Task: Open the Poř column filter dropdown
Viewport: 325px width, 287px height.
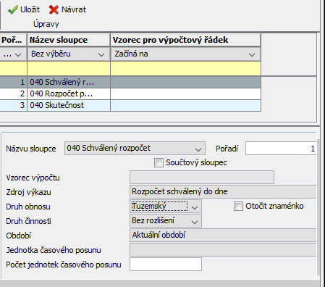Action: point(13,54)
